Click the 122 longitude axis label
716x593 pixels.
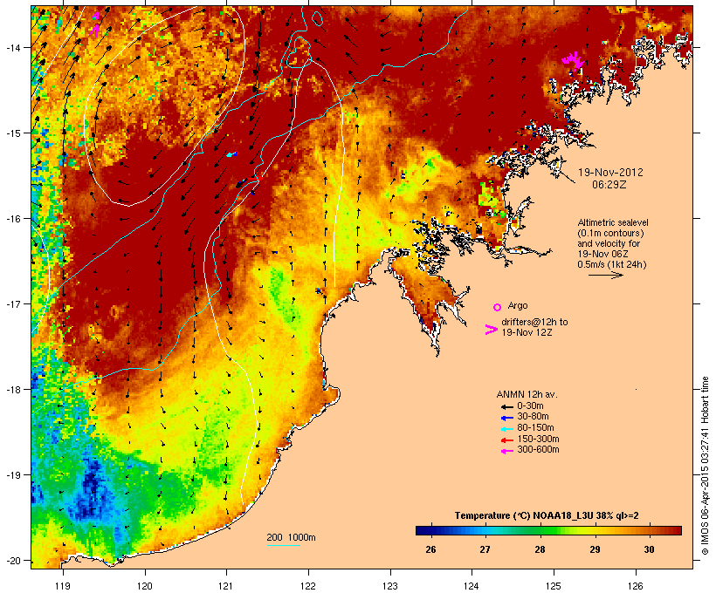click(308, 586)
